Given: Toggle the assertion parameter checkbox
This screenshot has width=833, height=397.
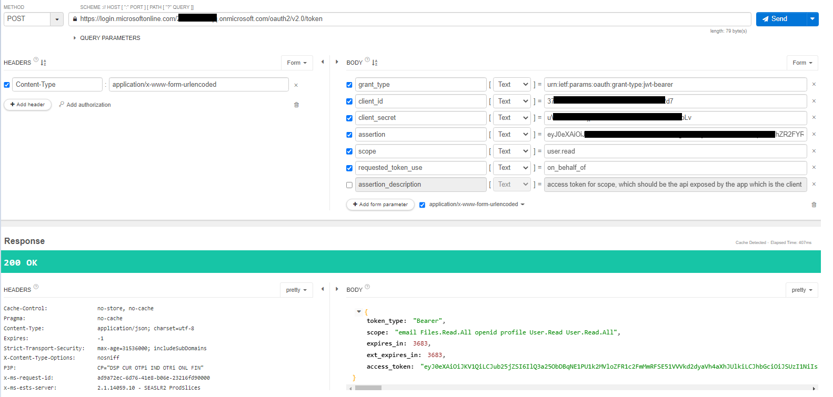Looking at the screenshot, I should click(x=349, y=135).
